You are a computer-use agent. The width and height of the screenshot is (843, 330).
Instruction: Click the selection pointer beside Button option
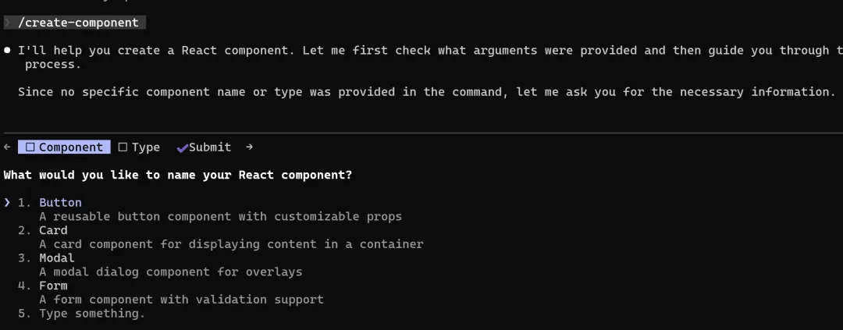pos(7,203)
